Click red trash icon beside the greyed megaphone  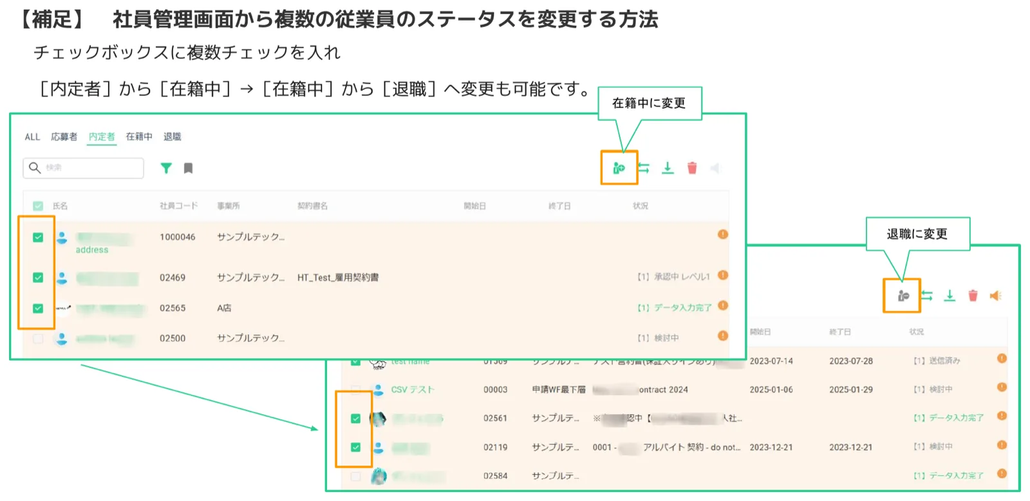click(x=692, y=168)
